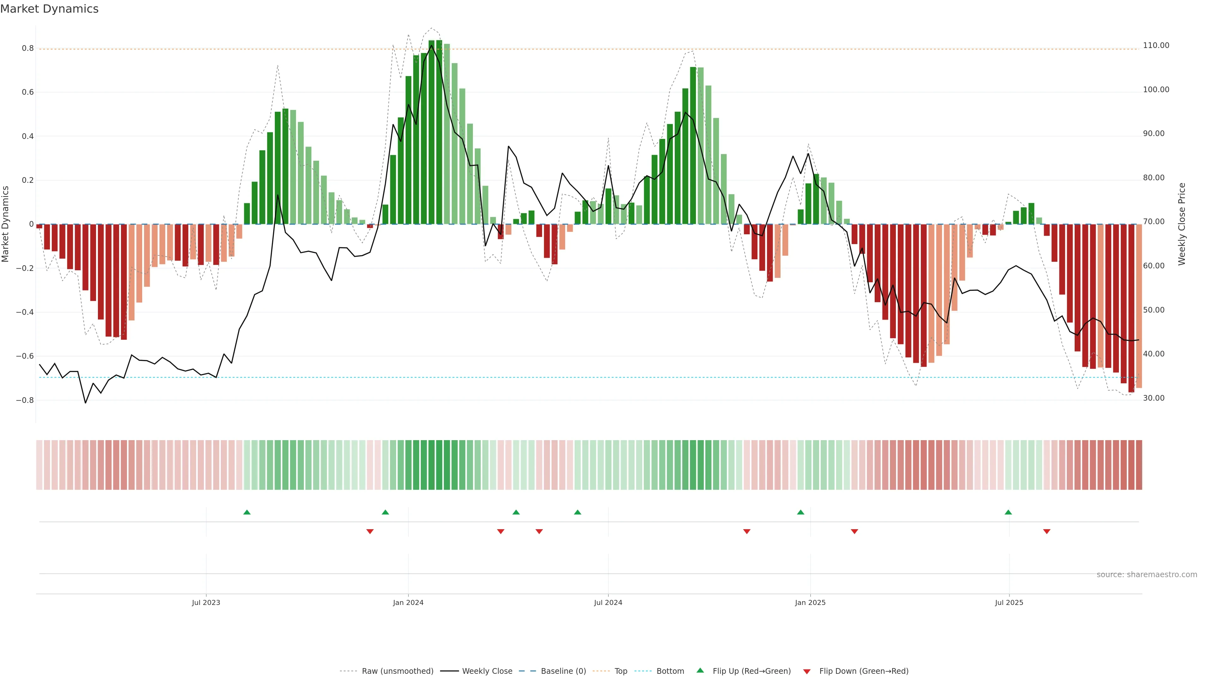1213x682 pixels.
Task: Click the last green flip-up marker near Jul 2025
Action: (1008, 512)
